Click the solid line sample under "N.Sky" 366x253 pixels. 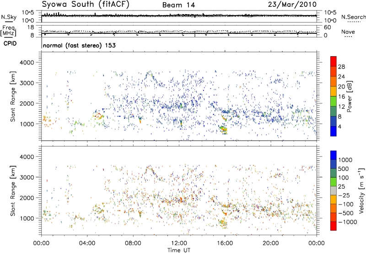9,21
